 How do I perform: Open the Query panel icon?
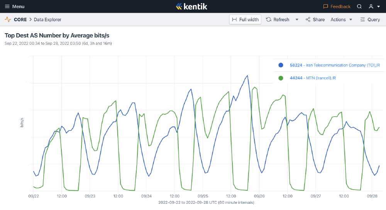coord(362,20)
